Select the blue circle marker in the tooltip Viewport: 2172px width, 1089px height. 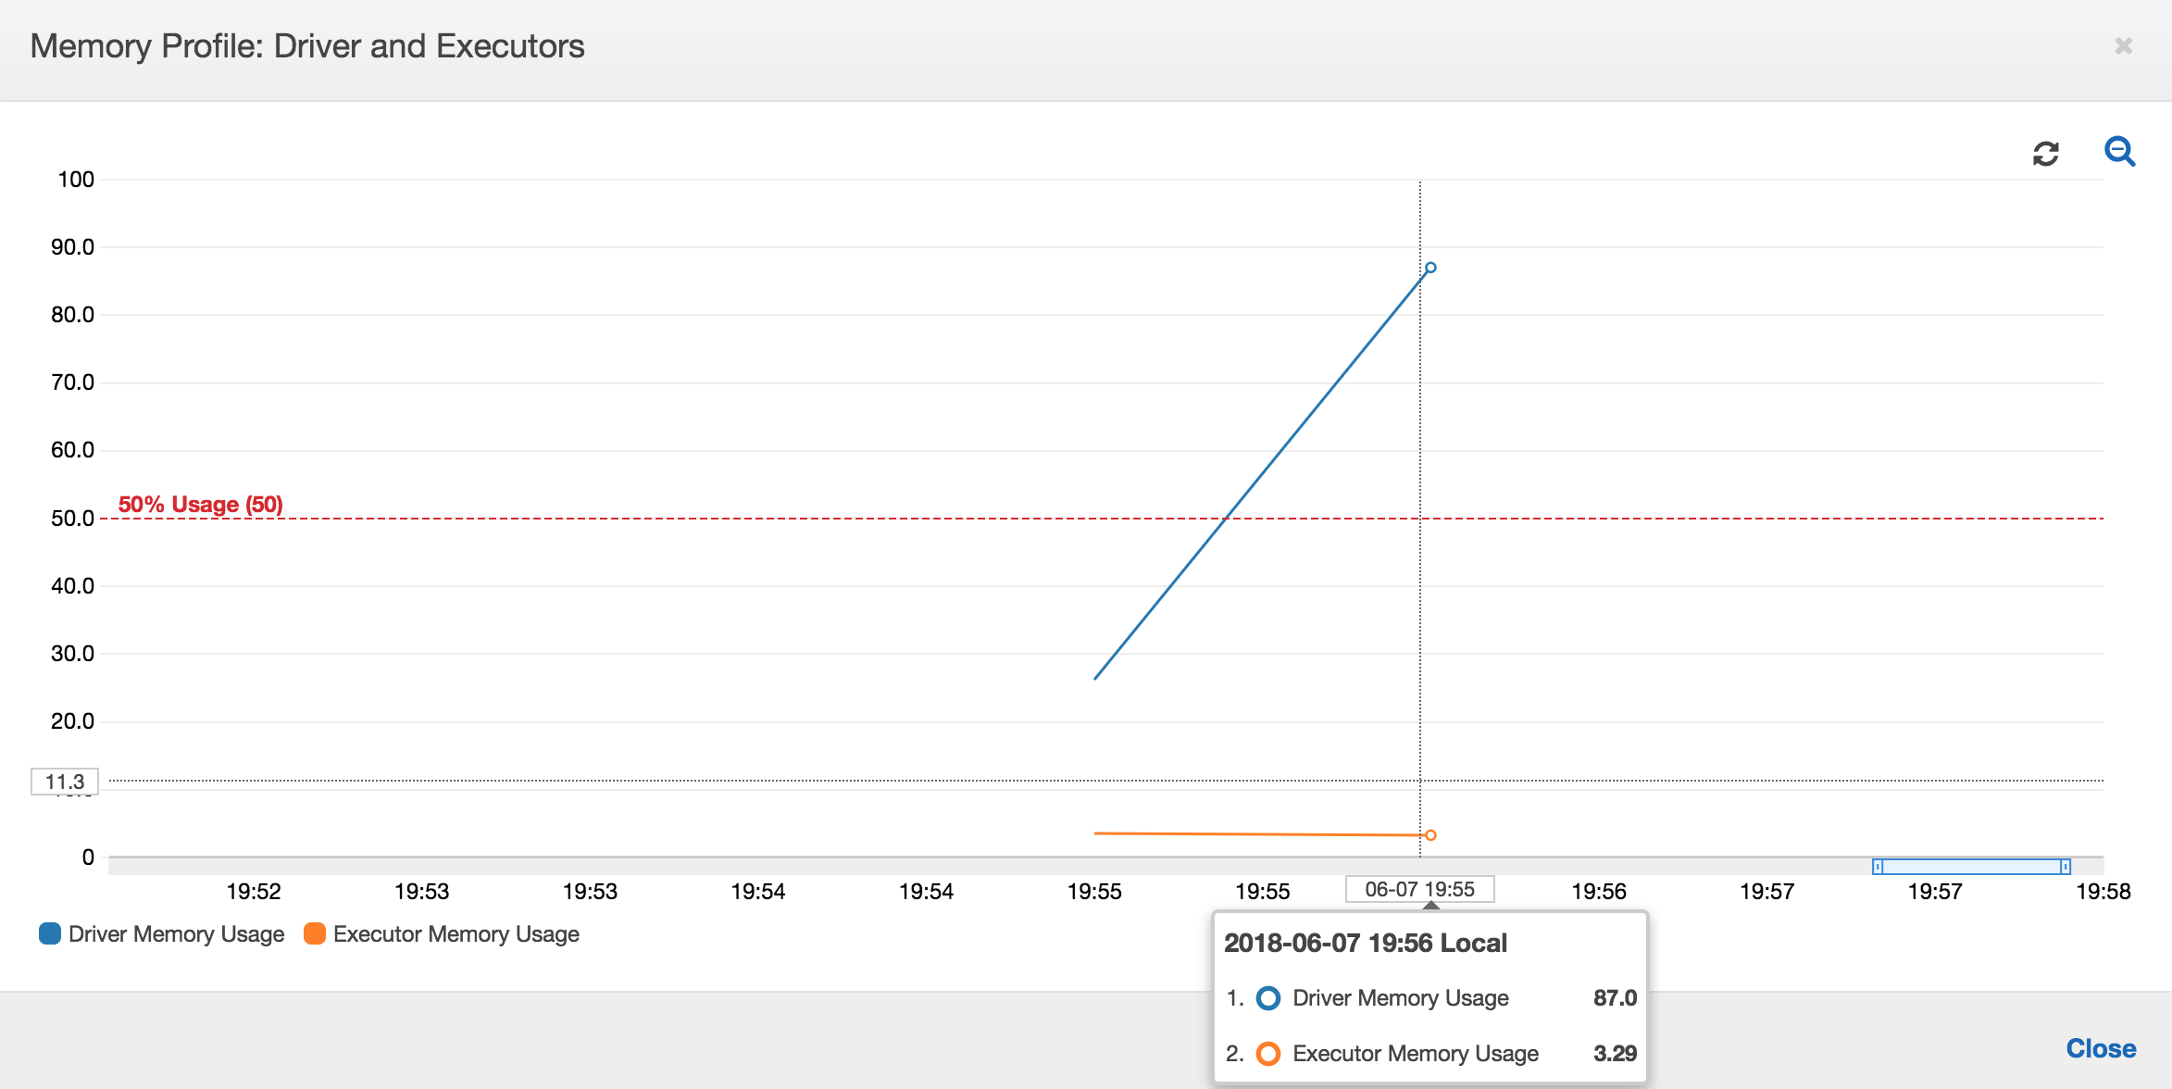coord(1267,997)
